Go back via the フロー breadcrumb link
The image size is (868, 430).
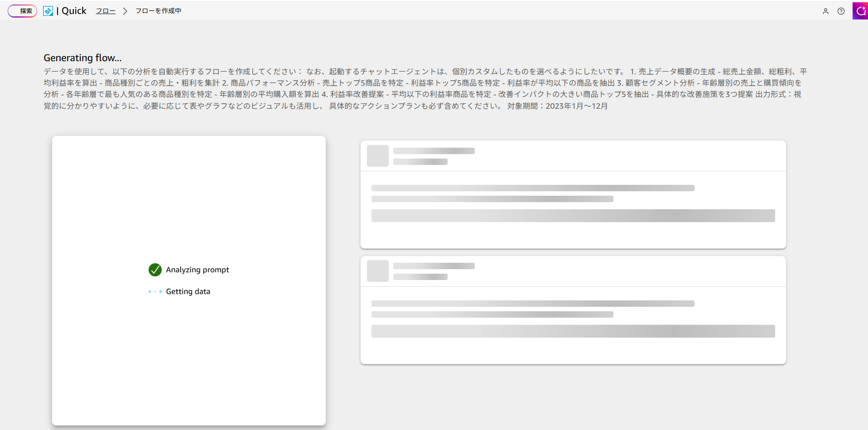pos(106,11)
